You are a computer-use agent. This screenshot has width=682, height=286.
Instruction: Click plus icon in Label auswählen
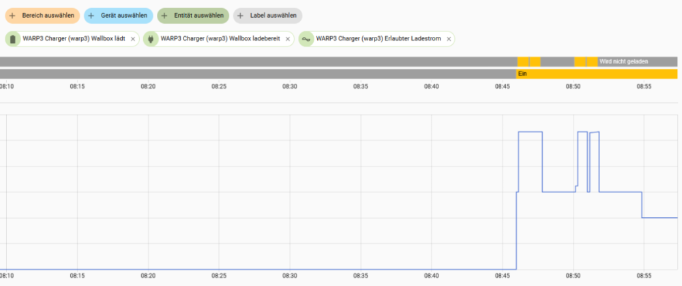241,15
